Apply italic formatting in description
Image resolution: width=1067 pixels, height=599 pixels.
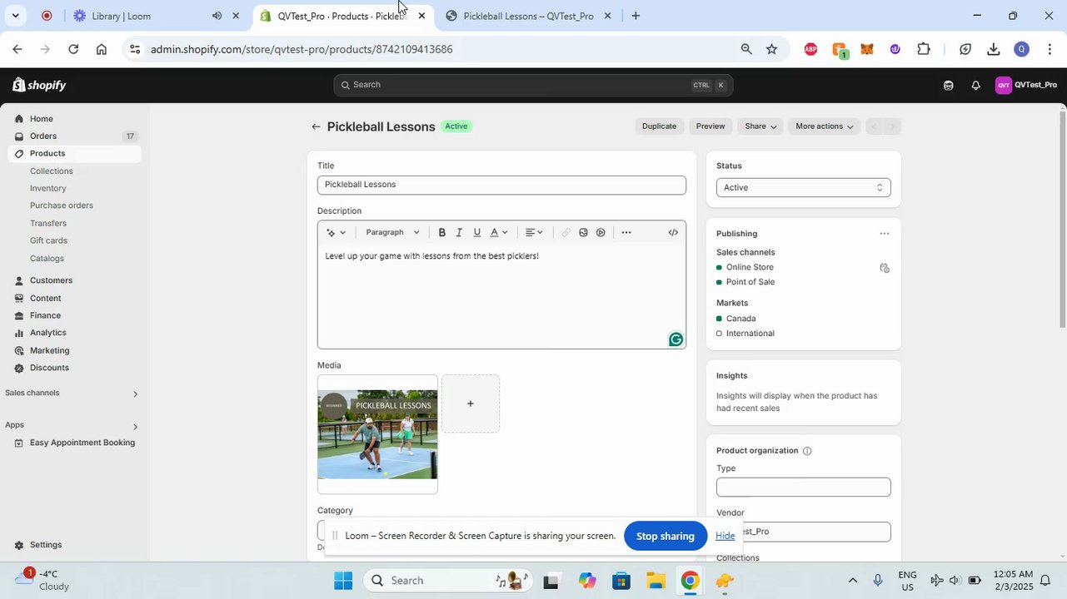tap(459, 233)
